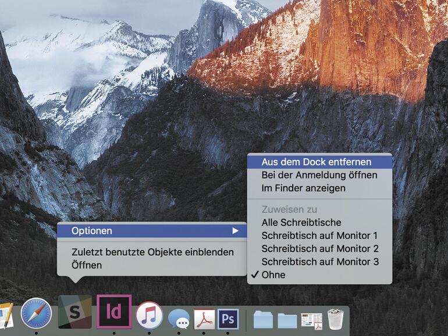Image resolution: width=448 pixels, height=336 pixels.
Task: Open Safari from the Dock
Action: (x=36, y=313)
